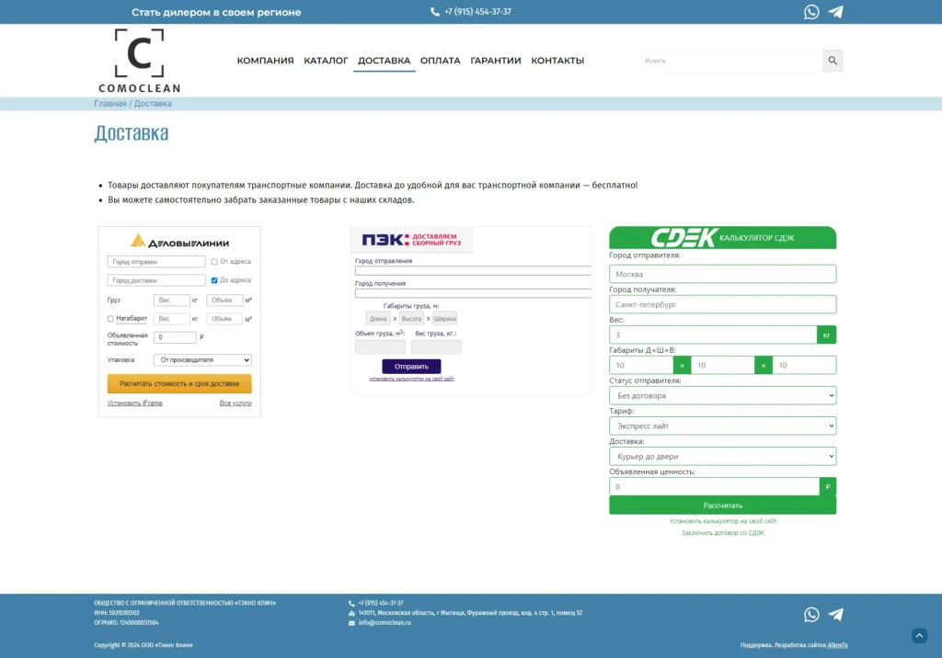Click the 'Объявленная стоимость' field
The image size is (942, 658).
coord(175,337)
